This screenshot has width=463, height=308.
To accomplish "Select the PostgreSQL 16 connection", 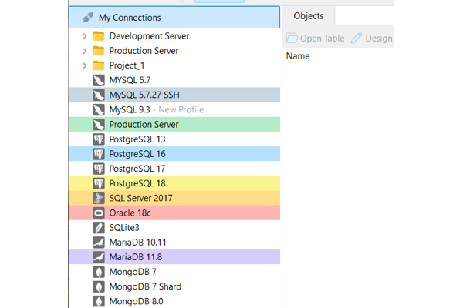I will coord(174,154).
